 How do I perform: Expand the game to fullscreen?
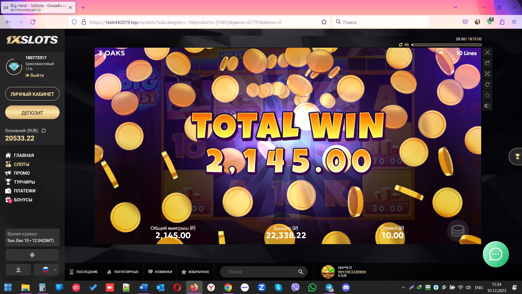tap(487, 74)
